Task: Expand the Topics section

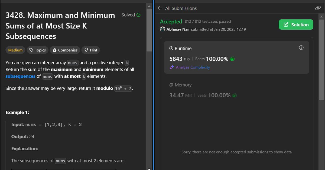Action: [37, 50]
